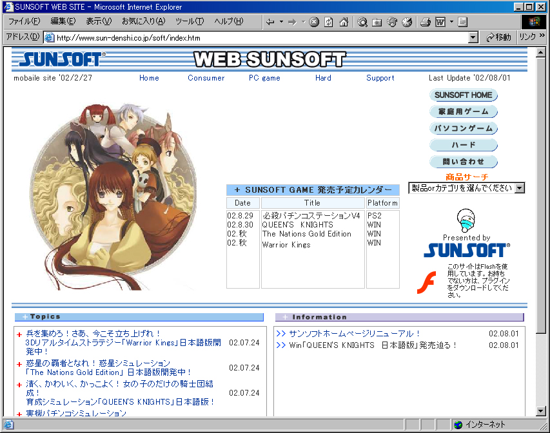Click the PC game navigation link
Viewport: 550px width, 433px height.
point(264,78)
